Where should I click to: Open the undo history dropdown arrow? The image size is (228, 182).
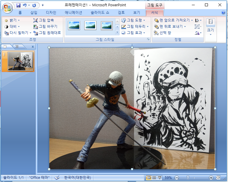[x=29, y=5]
